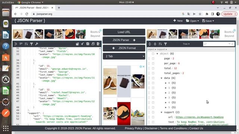Open a new Chrome tab
This screenshot has height=134, width=239.
click(59, 8)
